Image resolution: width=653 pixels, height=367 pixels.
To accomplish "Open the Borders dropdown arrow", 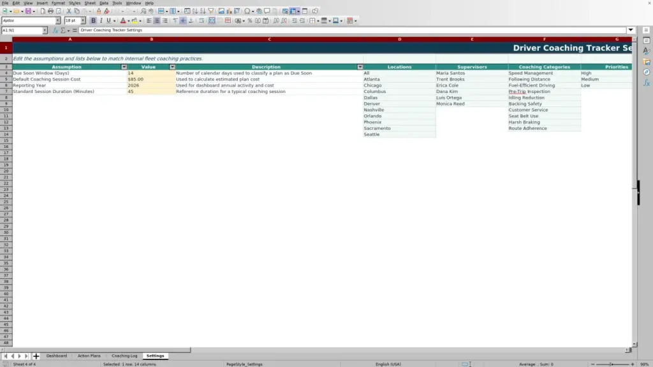I will (318, 20).
